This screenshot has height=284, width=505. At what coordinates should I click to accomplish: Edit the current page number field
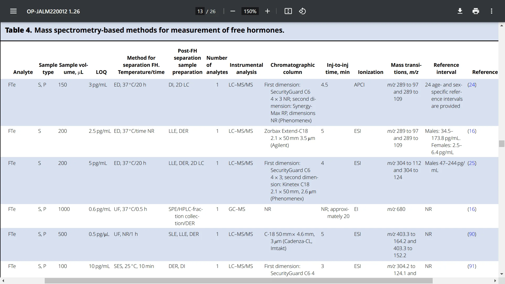pyautogui.click(x=200, y=11)
